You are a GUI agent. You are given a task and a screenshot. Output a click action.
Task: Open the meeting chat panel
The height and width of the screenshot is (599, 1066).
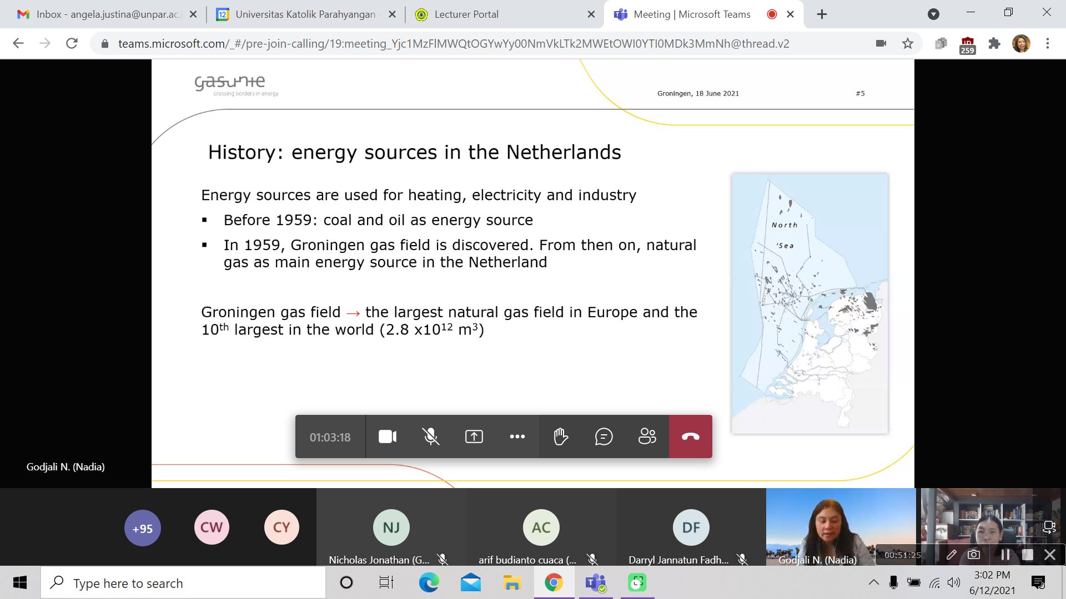604,436
